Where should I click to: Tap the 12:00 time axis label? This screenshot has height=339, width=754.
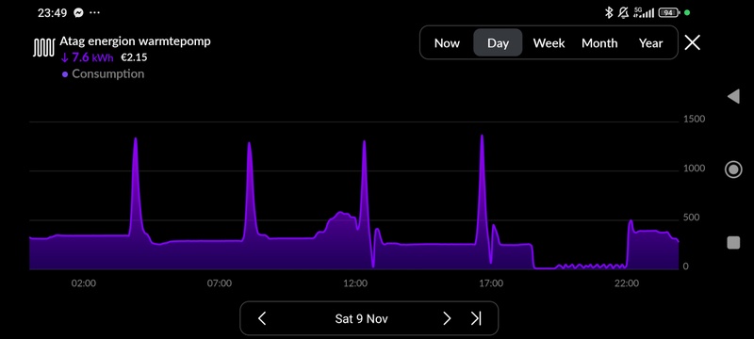[x=355, y=283]
